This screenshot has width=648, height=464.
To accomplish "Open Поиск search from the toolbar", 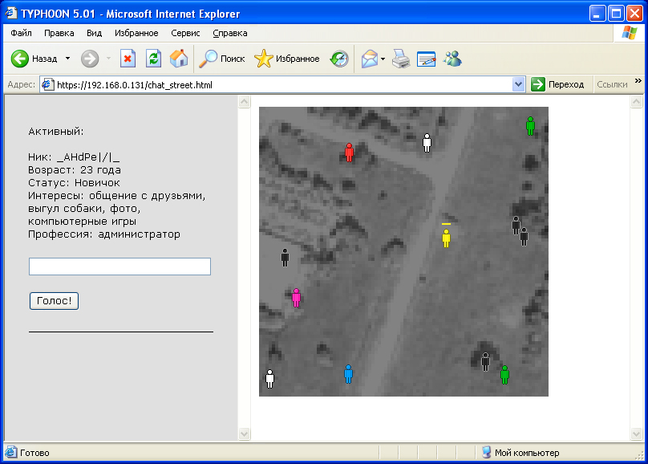I will point(222,59).
